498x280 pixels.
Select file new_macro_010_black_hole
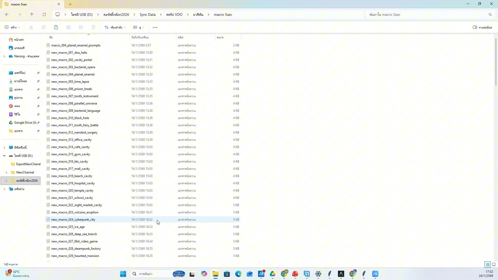tap(70, 118)
